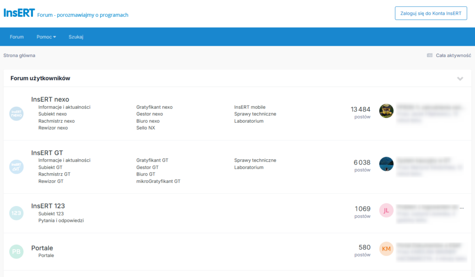The width and height of the screenshot is (475, 277).
Task: Click the 1 069 postów count
Action: pyautogui.click(x=362, y=212)
